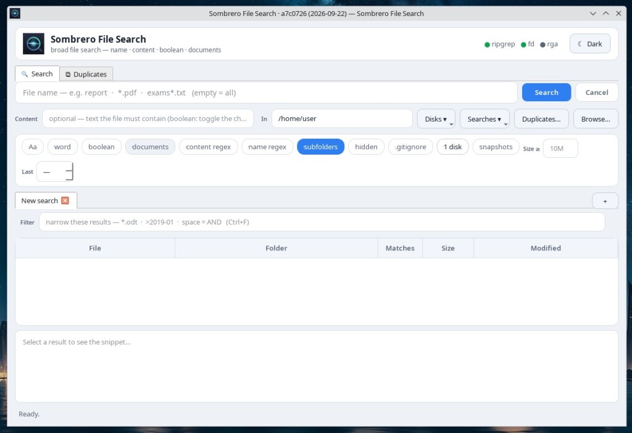Click the fd status indicator dot
Viewport: 632px width, 433px height.
click(523, 44)
